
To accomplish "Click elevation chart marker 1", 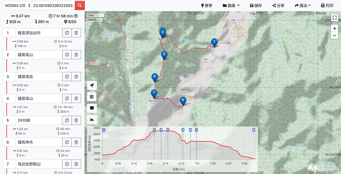I will 104,130.
